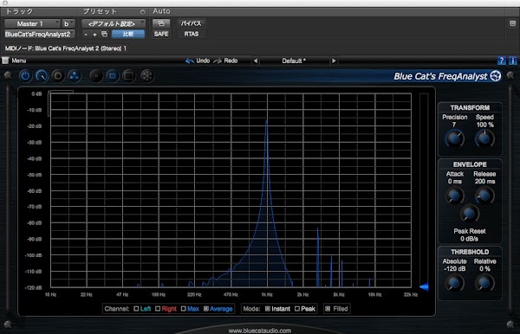Click the blue level marker triangle

[x=424, y=286]
